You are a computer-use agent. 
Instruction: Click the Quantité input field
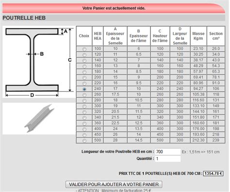click(168, 159)
